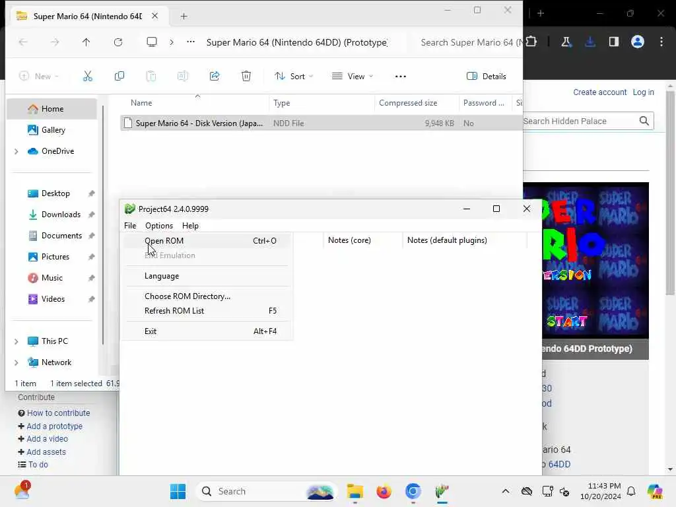Click Add assets link
Screen dimensions: 676x507
click(46, 452)
